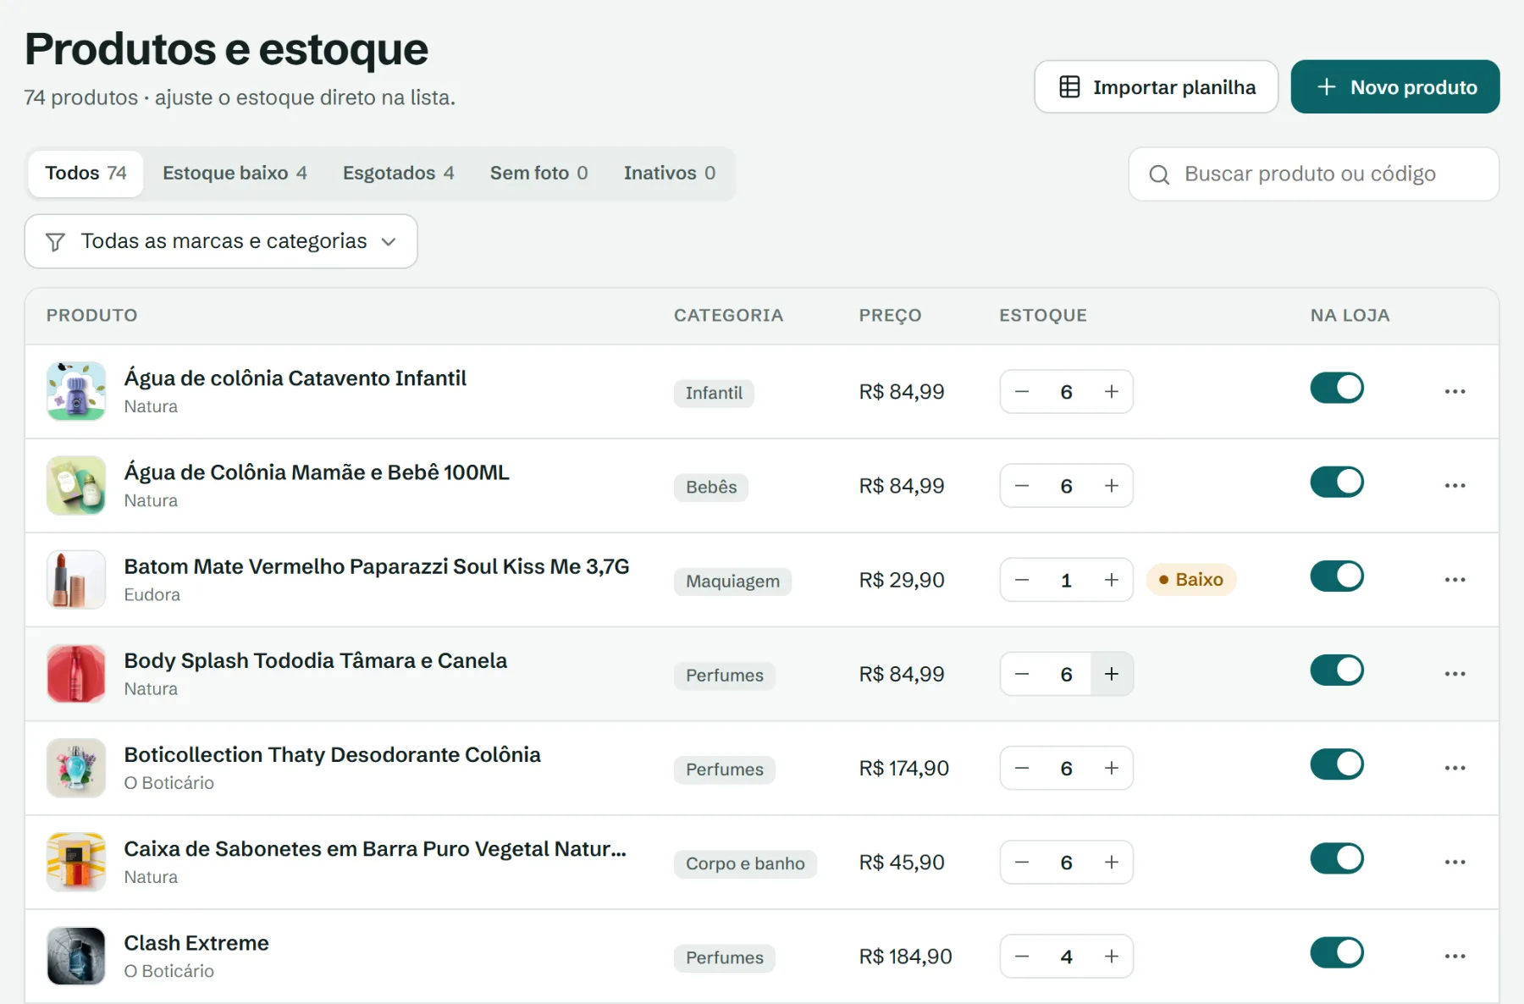The image size is (1524, 1004).
Task: Disable Água de Colônia Mamãe e Bebê in store
Action: (x=1337, y=482)
